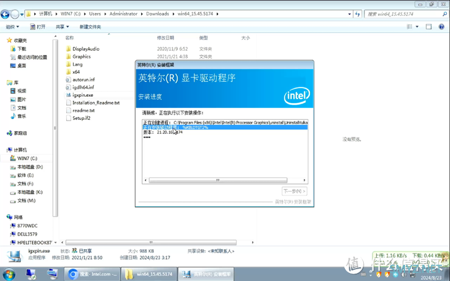Viewport: 450px width, 281px height.
Task: Open the 组织 menu
Action: 12,27
